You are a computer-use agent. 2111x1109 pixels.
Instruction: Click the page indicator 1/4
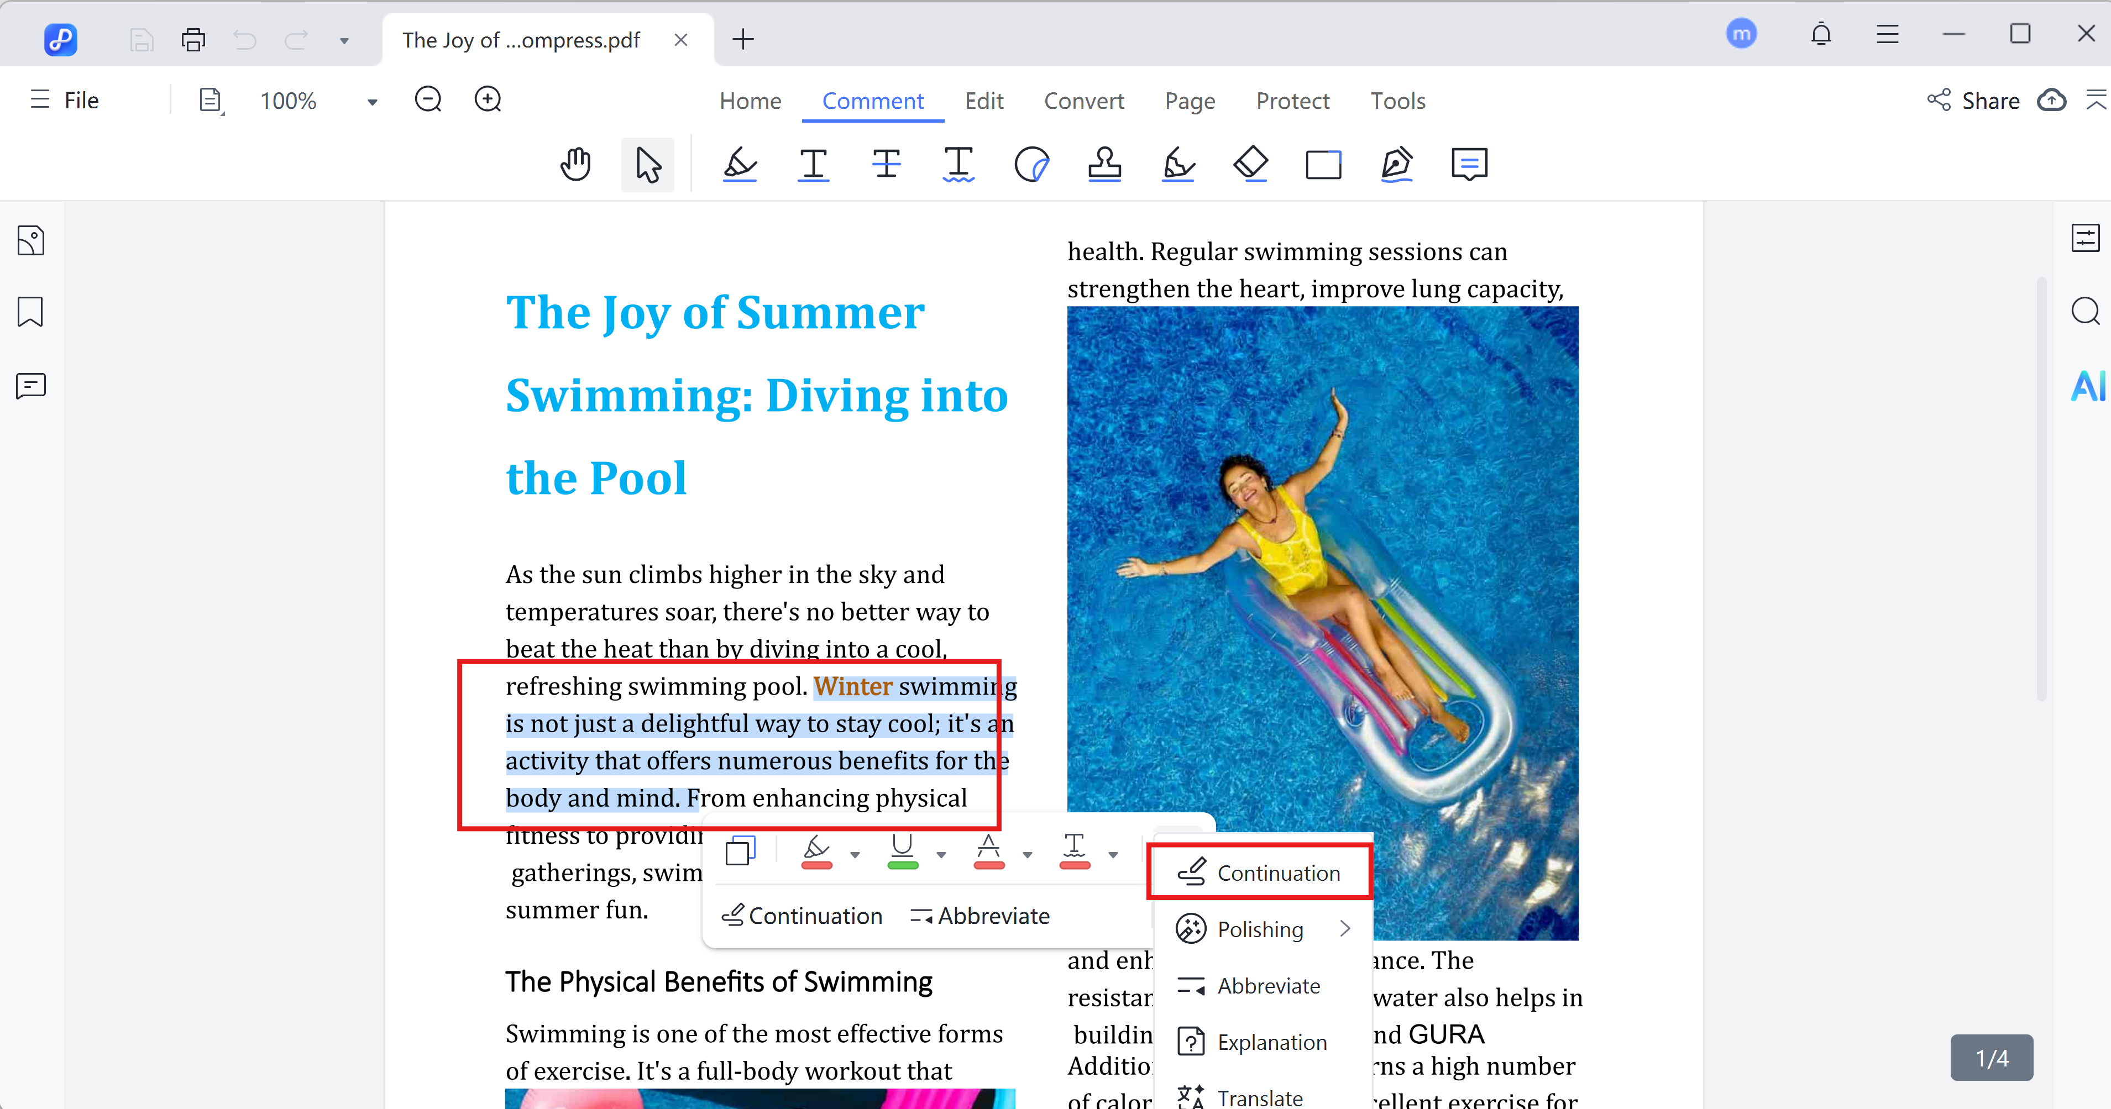1992,1058
